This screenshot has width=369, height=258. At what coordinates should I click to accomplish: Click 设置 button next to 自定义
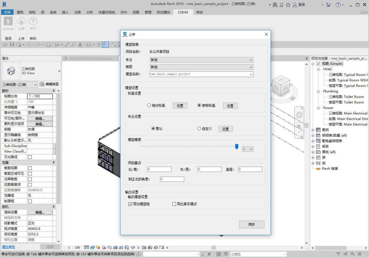(226, 129)
